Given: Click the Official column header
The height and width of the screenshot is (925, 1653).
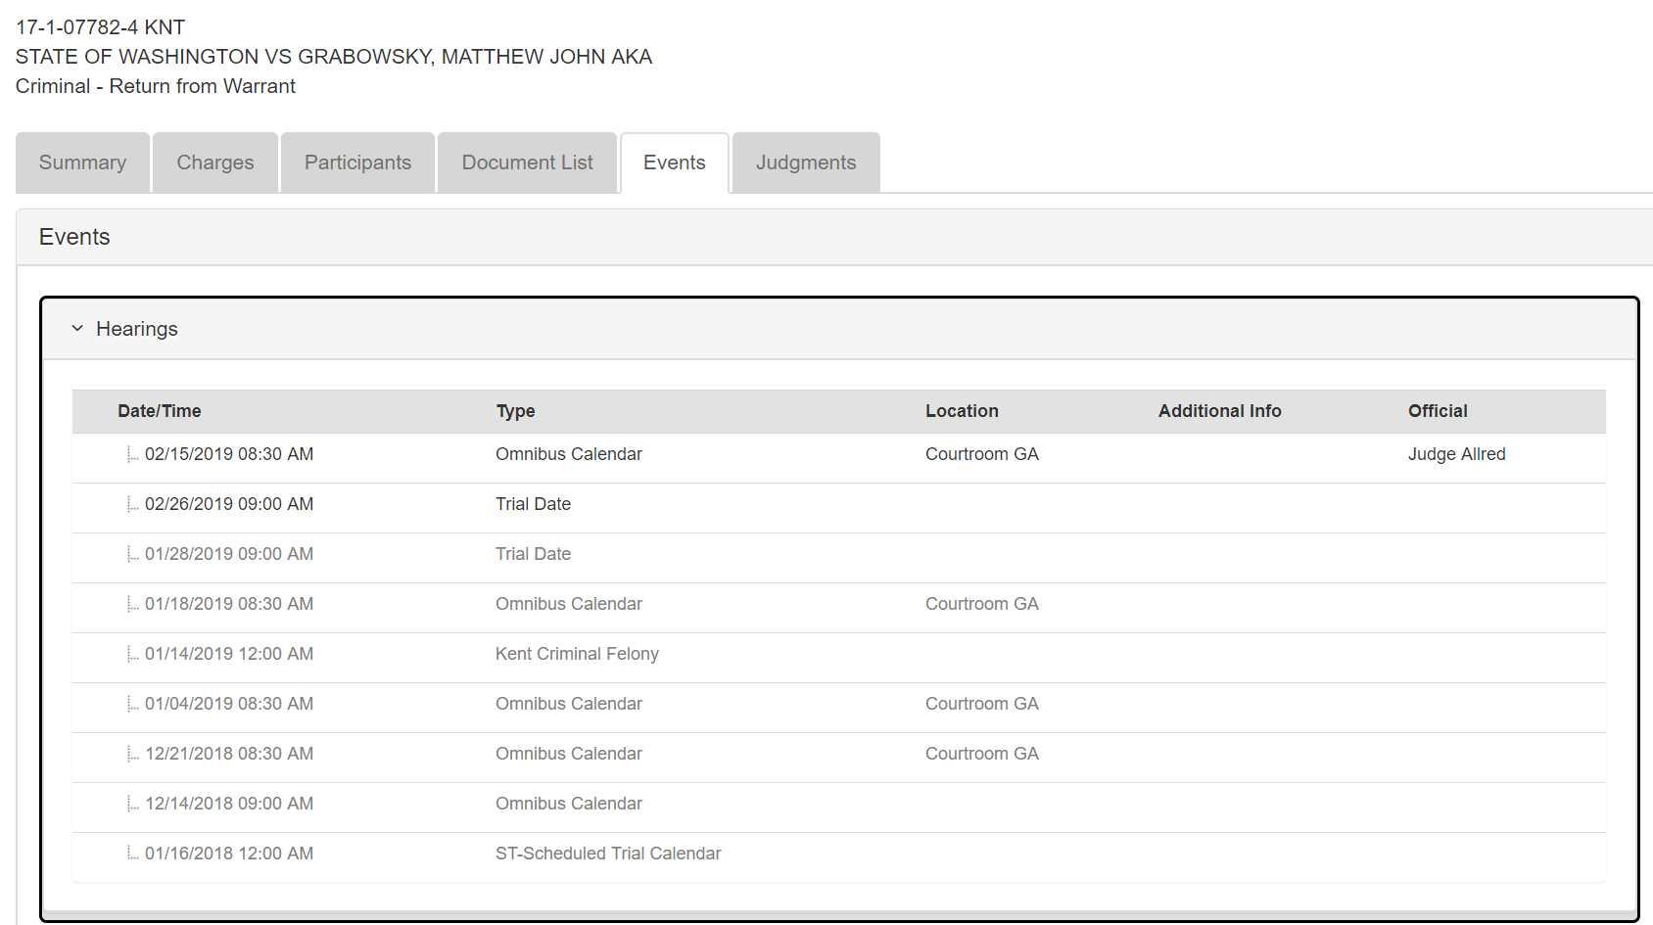Looking at the screenshot, I should coord(1438,411).
